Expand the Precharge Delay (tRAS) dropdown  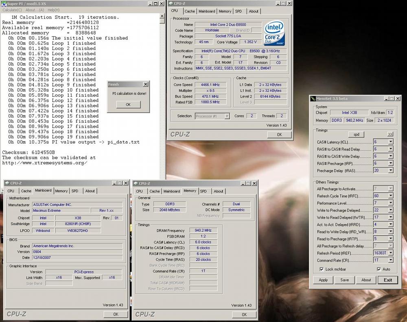tap(391, 171)
